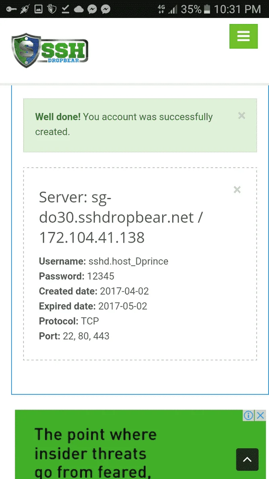
Task: Tap the scroll-to-top arrow button
Action: 247,459
